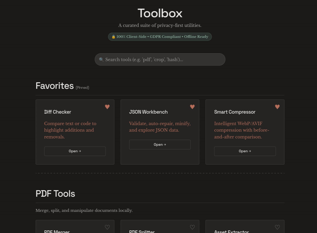
Task: Click the heart icon on Smart Compressor card
Action: [277, 107]
